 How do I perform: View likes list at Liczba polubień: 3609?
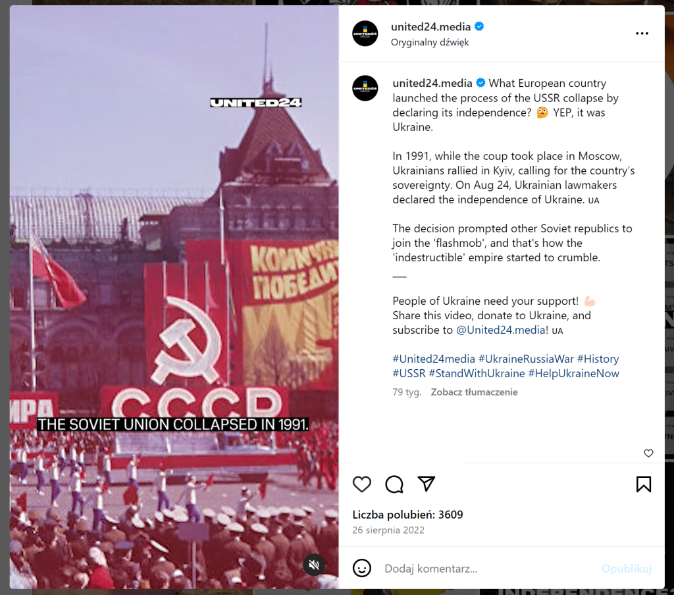407,515
